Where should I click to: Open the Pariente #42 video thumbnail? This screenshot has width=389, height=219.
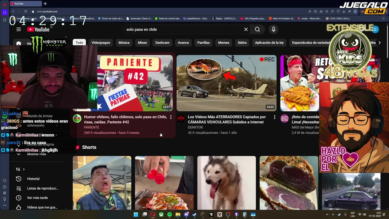point(135,83)
